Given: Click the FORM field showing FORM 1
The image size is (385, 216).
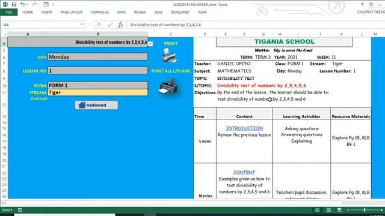Looking at the screenshot, I should (97, 85).
